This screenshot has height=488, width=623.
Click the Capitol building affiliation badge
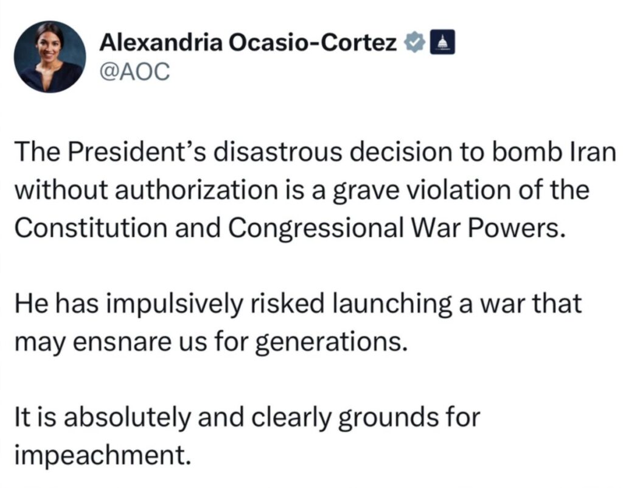(443, 42)
